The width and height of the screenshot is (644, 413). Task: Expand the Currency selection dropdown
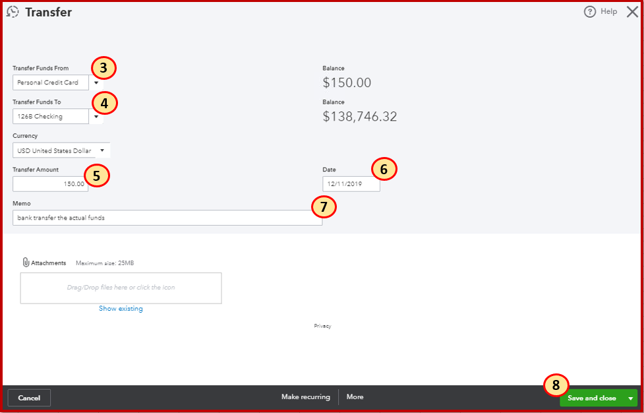pos(102,150)
